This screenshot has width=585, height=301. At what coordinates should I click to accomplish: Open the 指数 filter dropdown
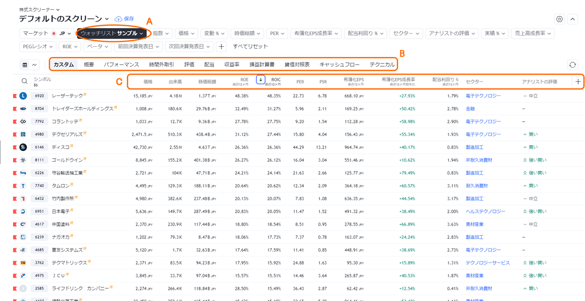click(161, 34)
